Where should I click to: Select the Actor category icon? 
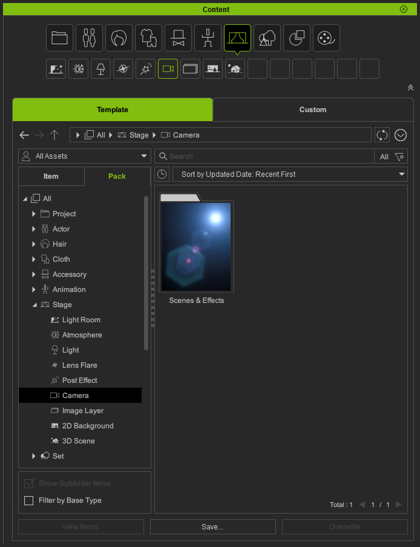[89, 38]
